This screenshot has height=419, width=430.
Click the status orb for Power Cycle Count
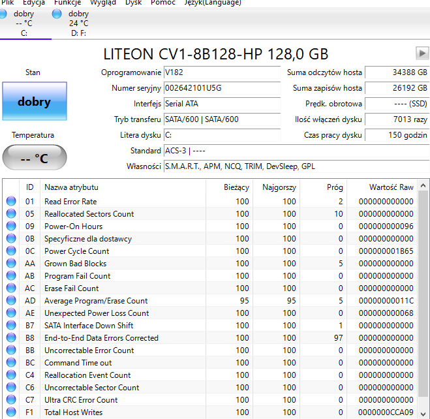(11, 251)
